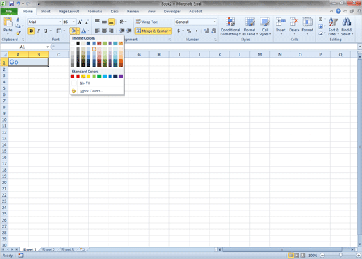This screenshot has height=259, width=362.
Task: Open Conditional Formatting menu
Action: tap(230, 26)
